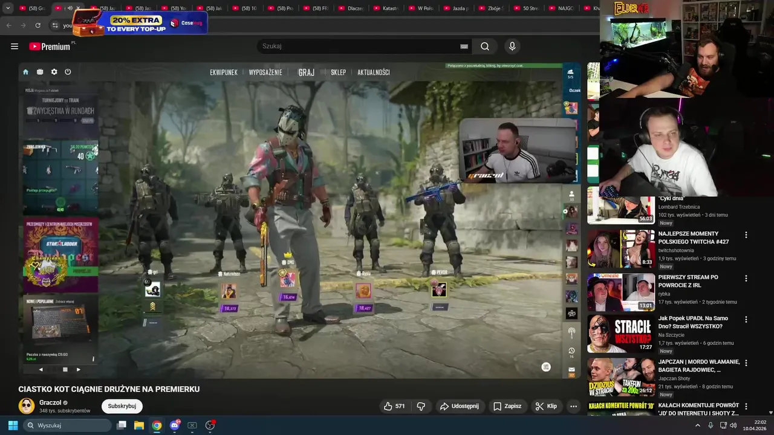This screenshot has width=774, height=435.
Task: Open Graczol channel name link
Action: [x=50, y=403]
